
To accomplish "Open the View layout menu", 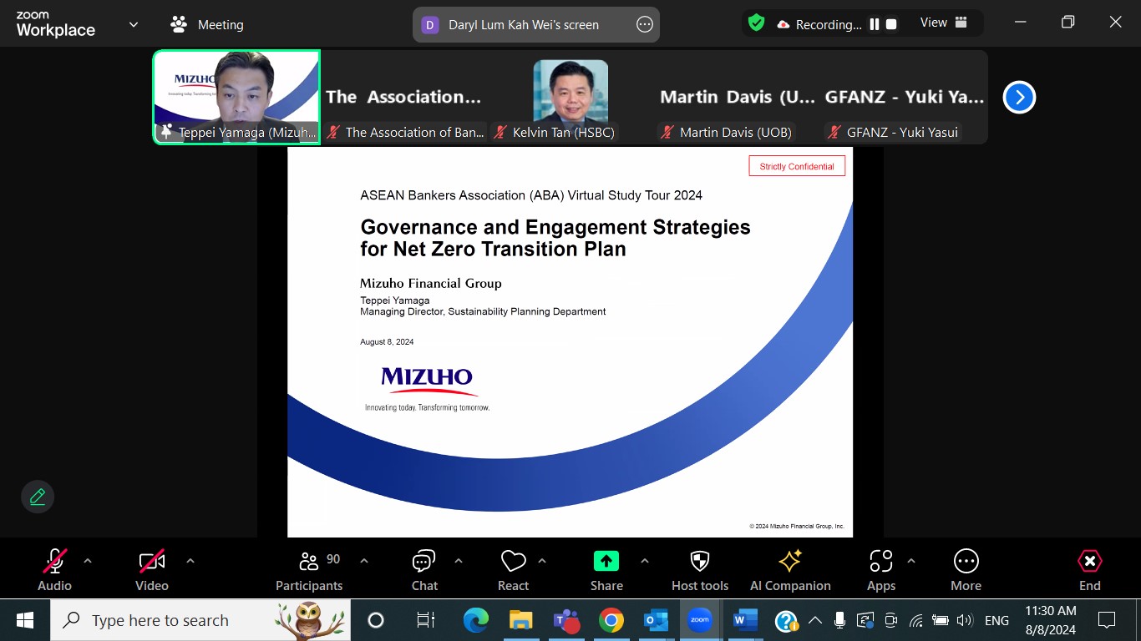I will pyautogui.click(x=943, y=23).
